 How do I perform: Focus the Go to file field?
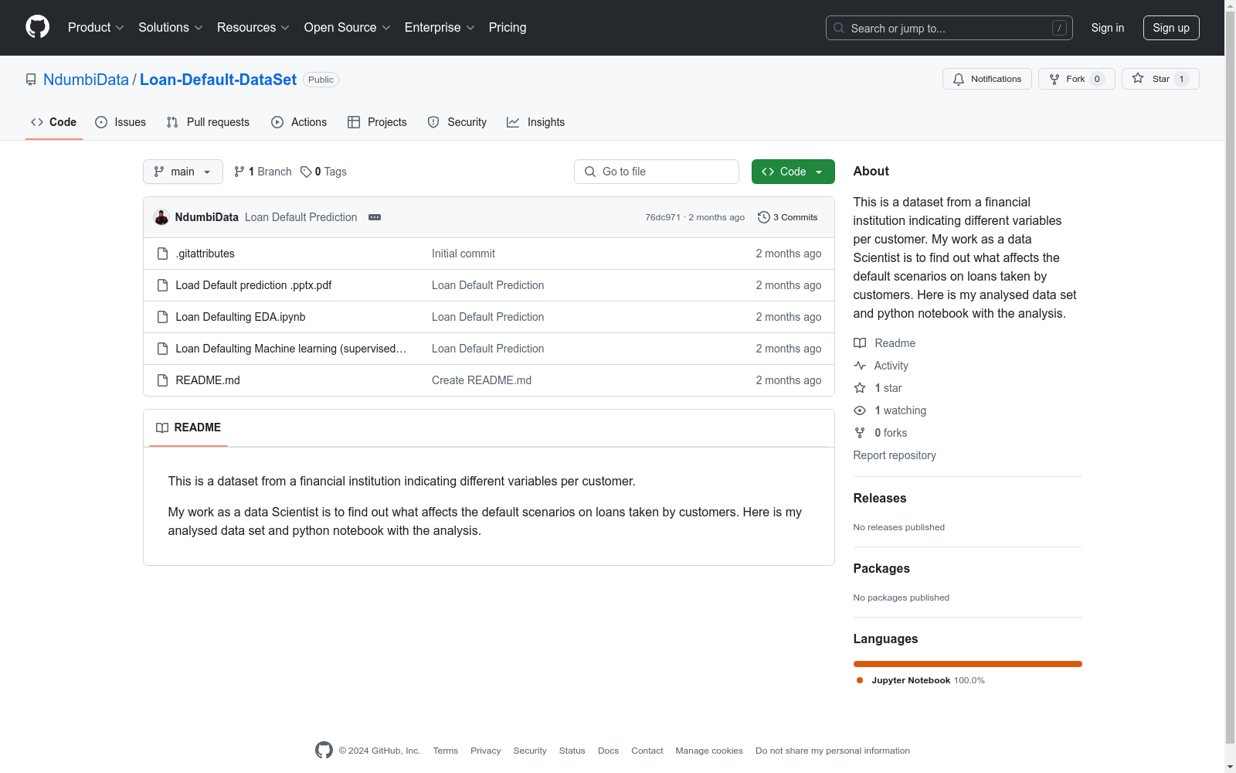pyautogui.click(x=657, y=172)
